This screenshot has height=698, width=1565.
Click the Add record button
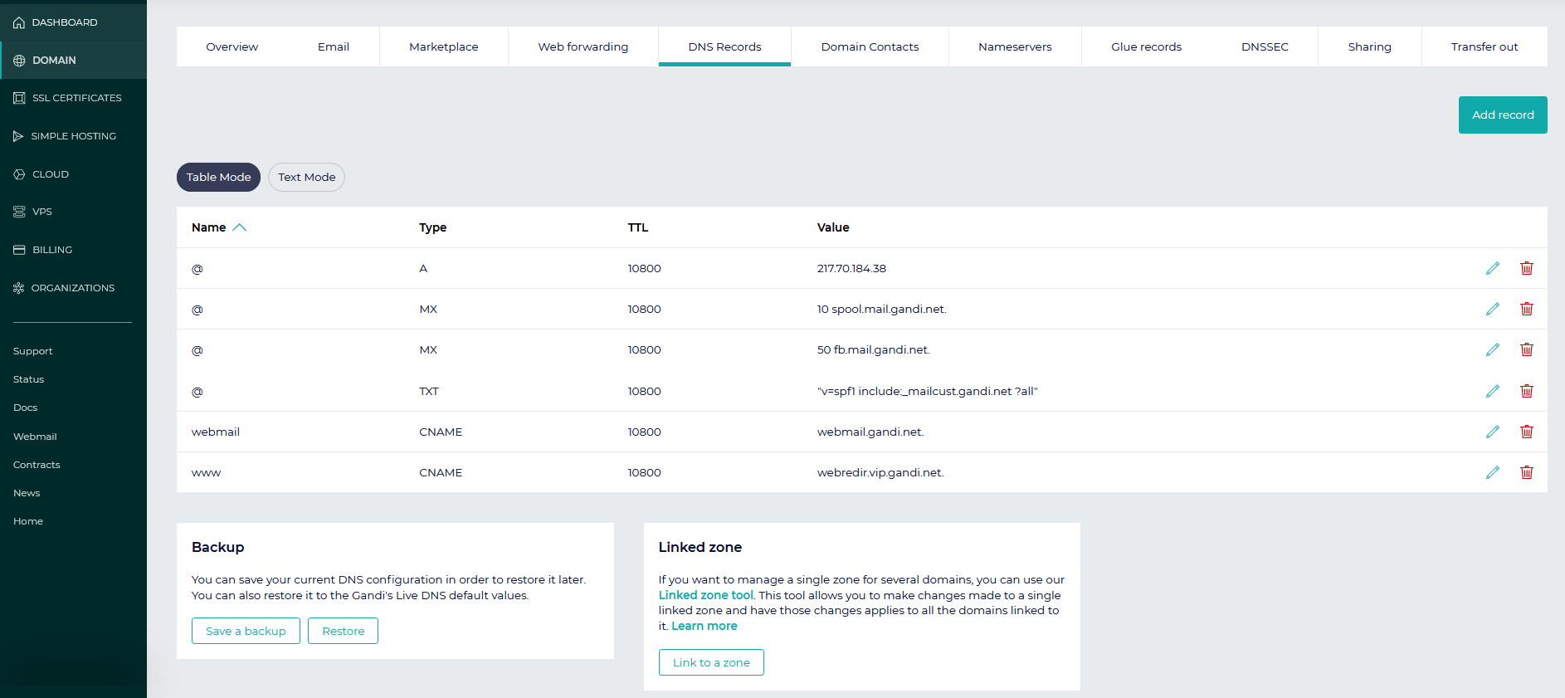click(1502, 115)
